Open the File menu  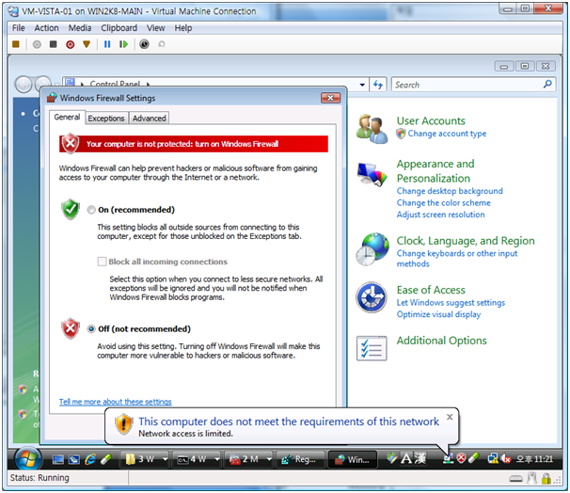(19, 28)
